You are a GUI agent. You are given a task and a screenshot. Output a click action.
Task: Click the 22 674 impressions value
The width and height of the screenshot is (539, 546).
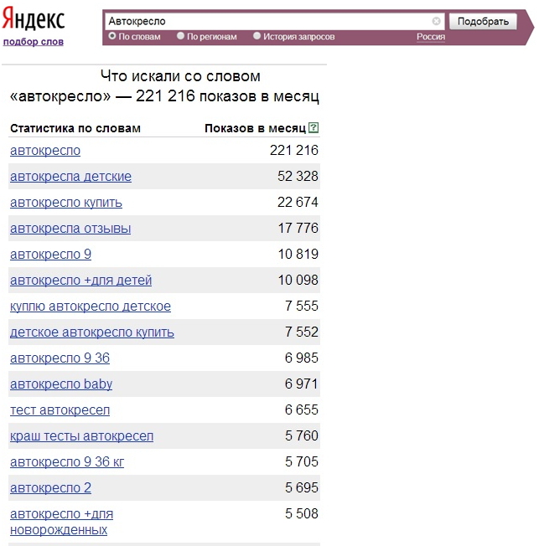pos(298,202)
